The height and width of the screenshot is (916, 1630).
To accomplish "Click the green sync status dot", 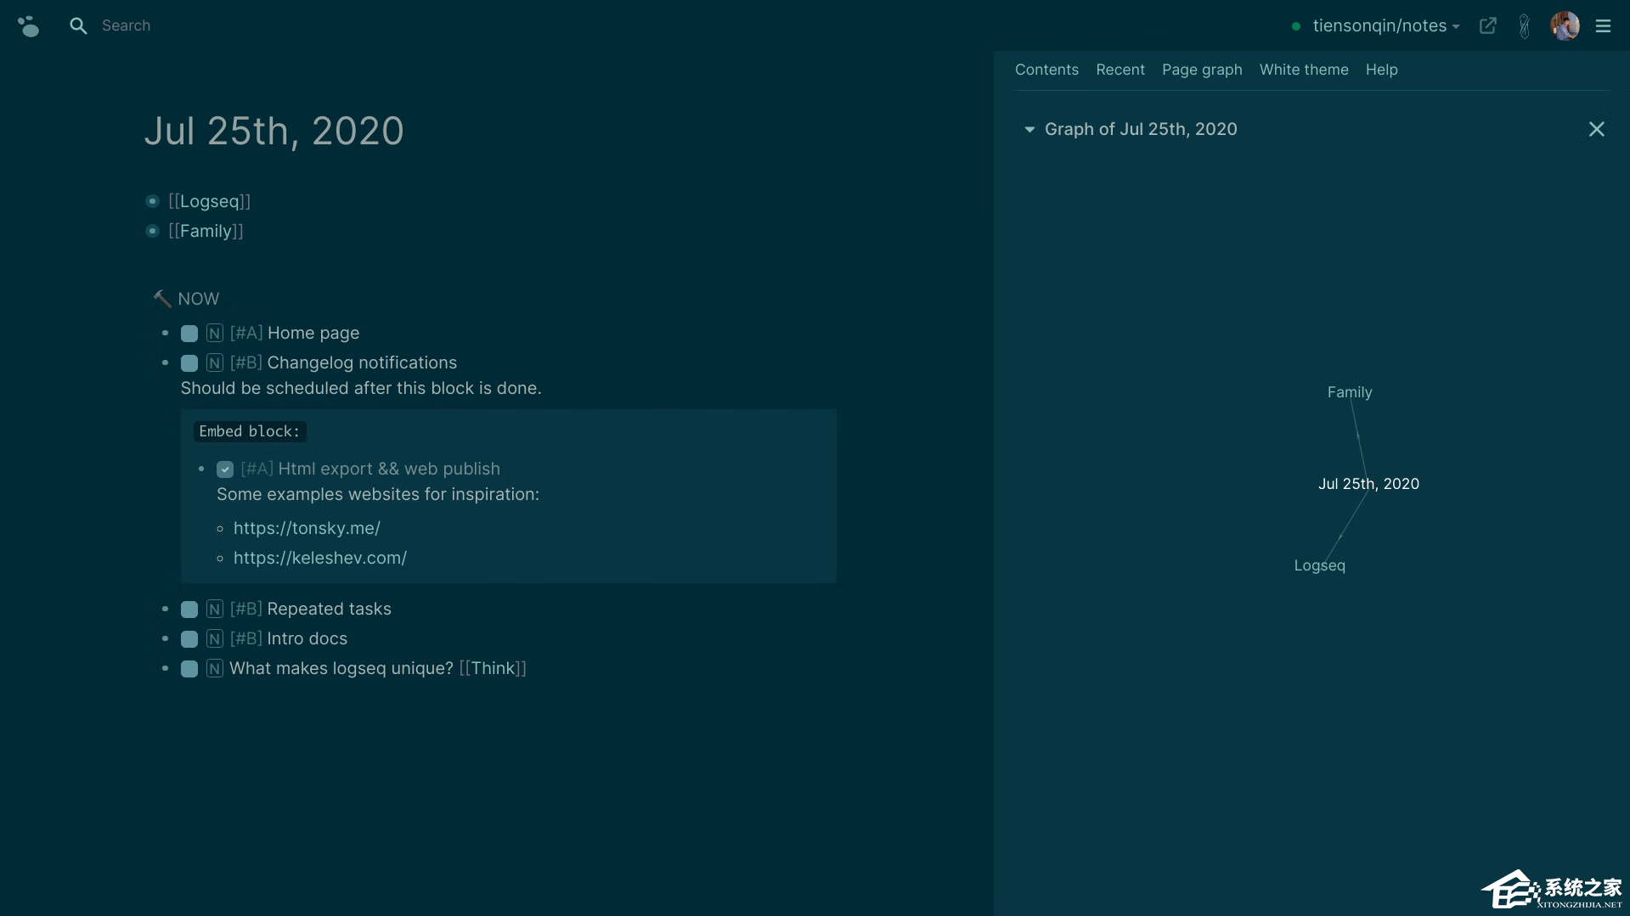I will click(1296, 26).
